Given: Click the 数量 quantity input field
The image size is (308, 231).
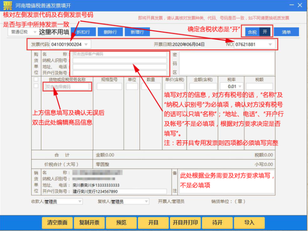Looking at the screenshot, I should [151, 87].
